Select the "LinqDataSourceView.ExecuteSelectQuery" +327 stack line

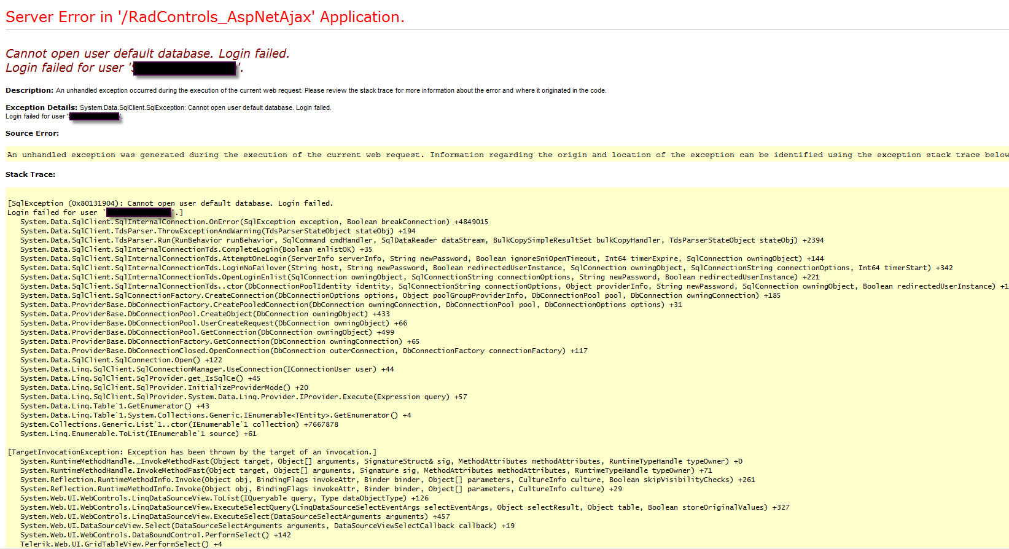(x=405, y=507)
